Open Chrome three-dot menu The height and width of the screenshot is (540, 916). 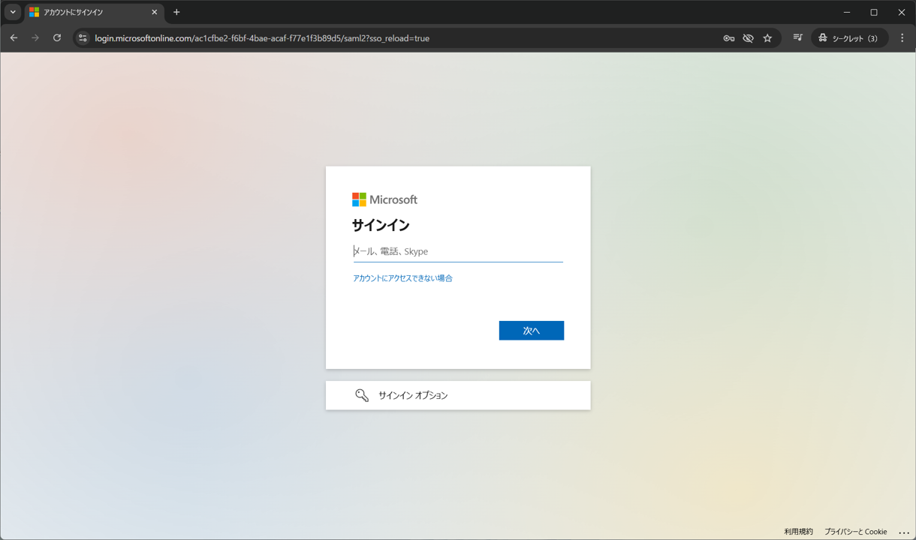[x=902, y=38]
